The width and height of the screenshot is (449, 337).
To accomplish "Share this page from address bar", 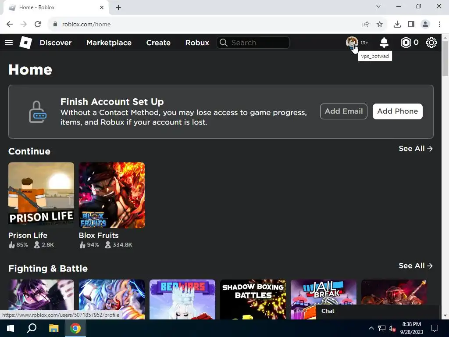I will tap(366, 25).
